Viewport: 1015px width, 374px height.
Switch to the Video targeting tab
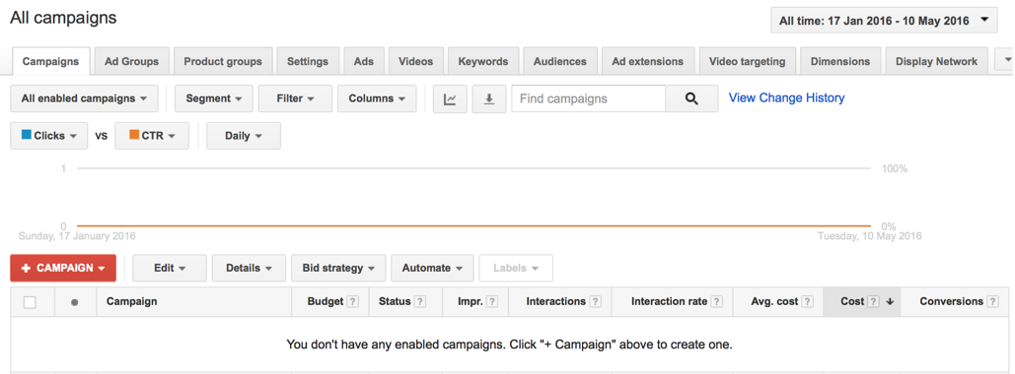747,61
